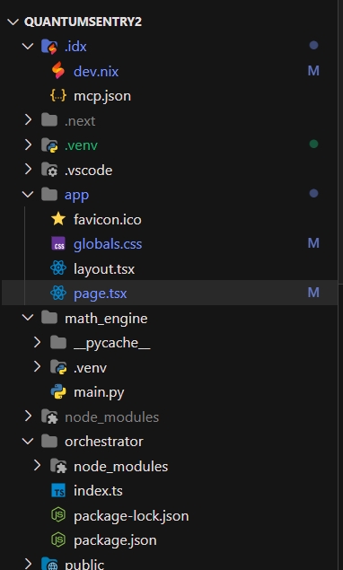343x570 pixels.
Task: Open the main.py file
Action: point(99,392)
